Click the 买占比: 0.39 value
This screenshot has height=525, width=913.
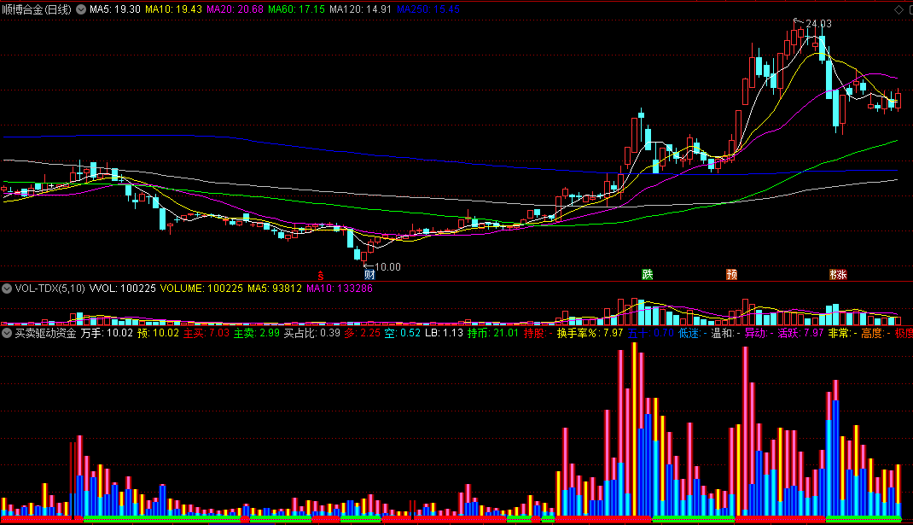[x=311, y=333]
